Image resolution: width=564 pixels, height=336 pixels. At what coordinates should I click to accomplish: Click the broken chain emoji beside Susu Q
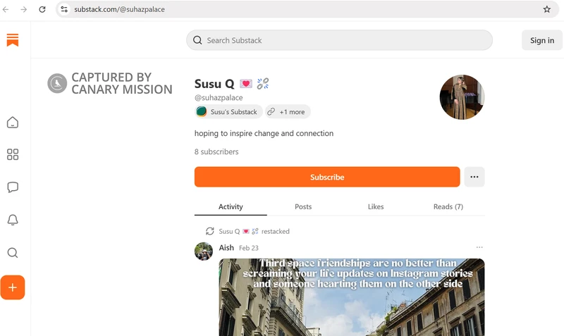[x=262, y=84]
